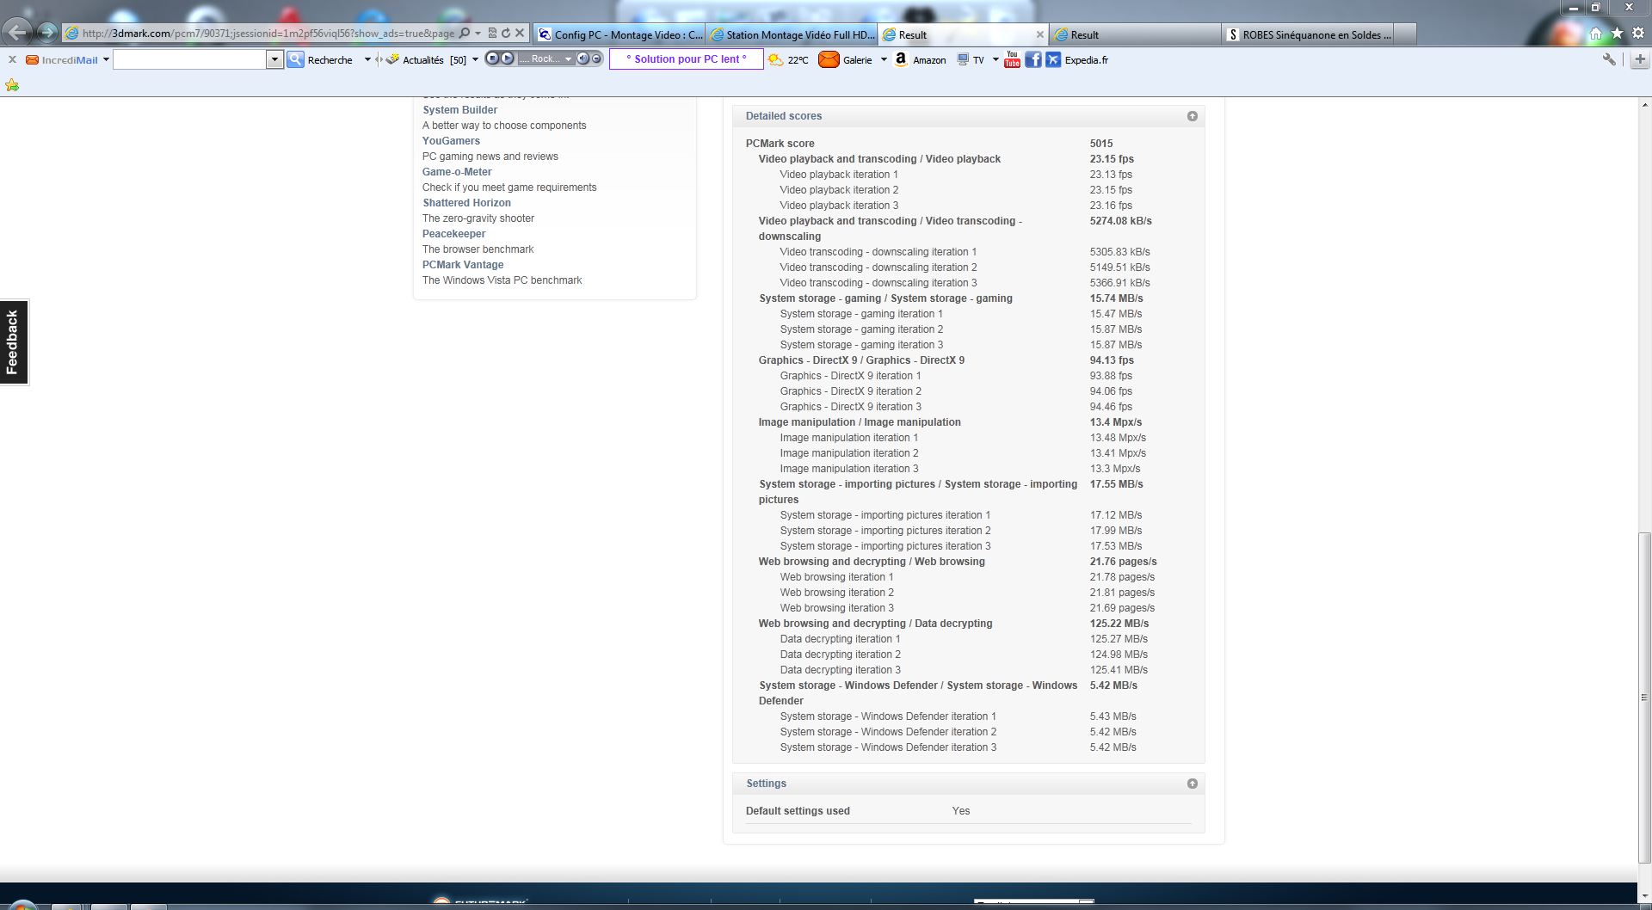
Task: Click the Amazon toolbar icon
Action: click(x=901, y=59)
